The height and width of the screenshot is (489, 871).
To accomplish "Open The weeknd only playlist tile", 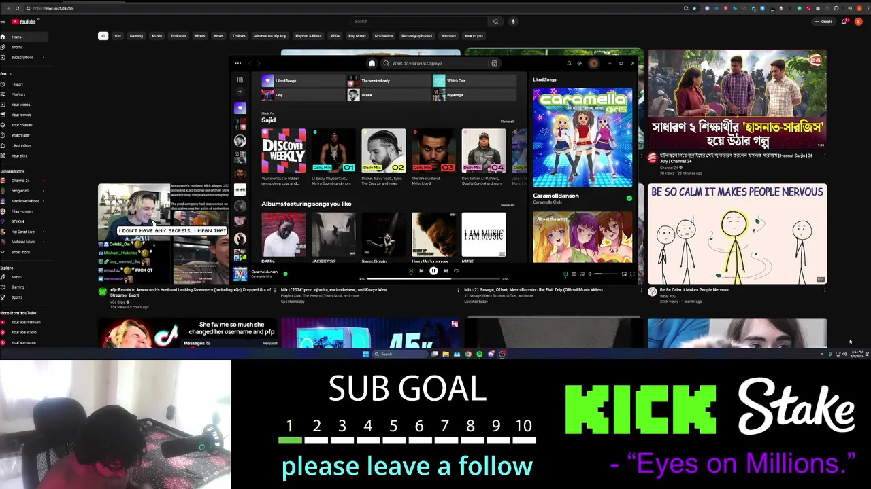I will click(389, 81).
